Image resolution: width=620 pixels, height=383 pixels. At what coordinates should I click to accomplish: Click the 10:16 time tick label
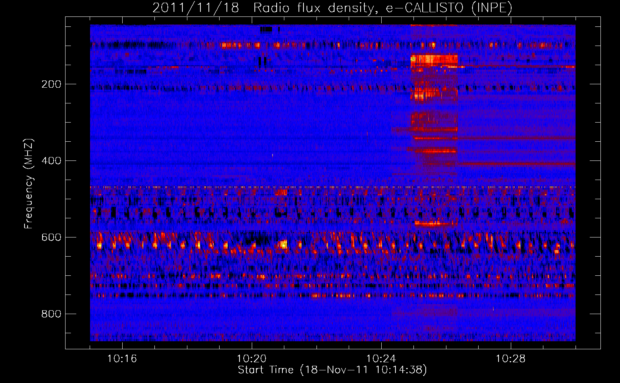[x=122, y=359]
